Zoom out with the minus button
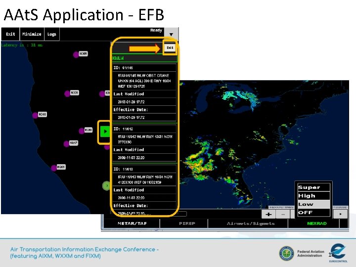This screenshot has height=267, width=356. pyautogui.click(x=283, y=214)
